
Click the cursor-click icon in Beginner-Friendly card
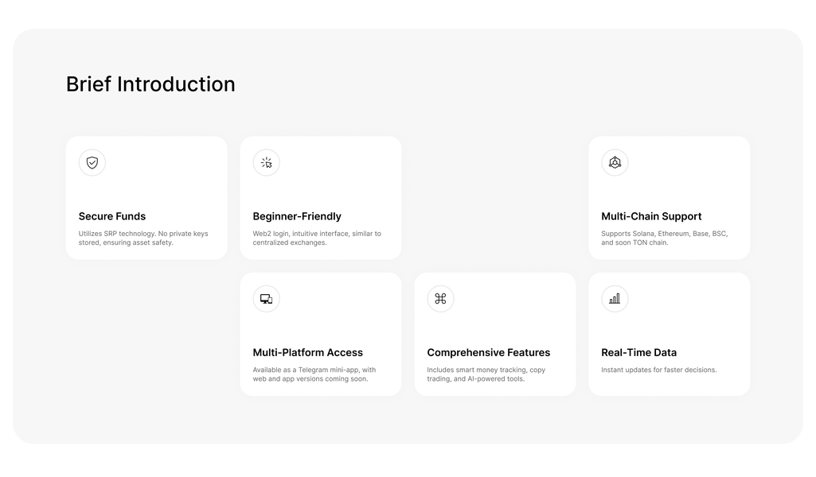267,163
